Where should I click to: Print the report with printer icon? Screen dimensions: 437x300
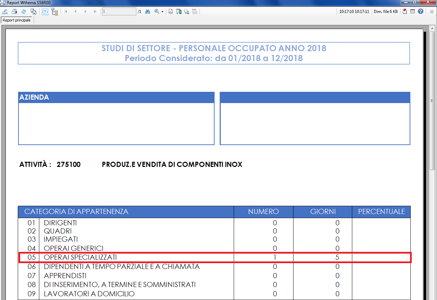point(14,12)
